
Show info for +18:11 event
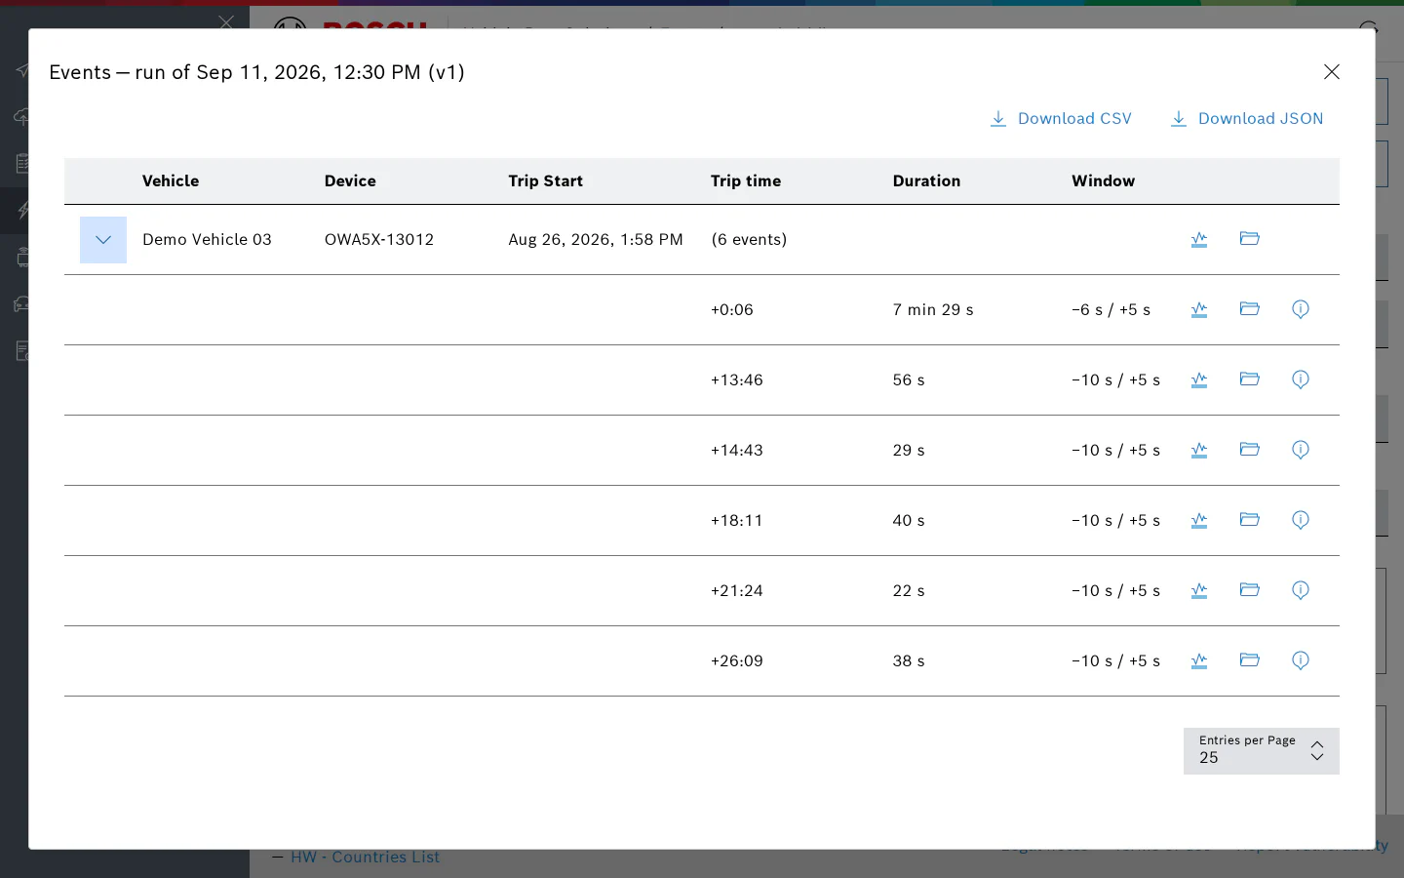click(1301, 520)
